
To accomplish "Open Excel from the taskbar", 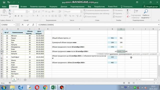I will click(53, 87).
